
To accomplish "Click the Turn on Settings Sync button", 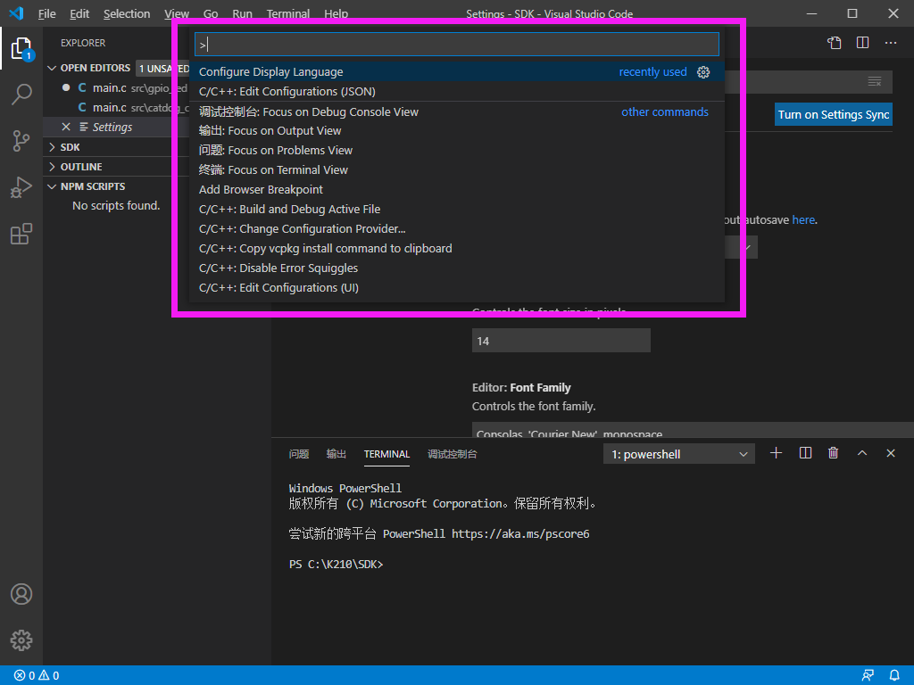I will (833, 114).
